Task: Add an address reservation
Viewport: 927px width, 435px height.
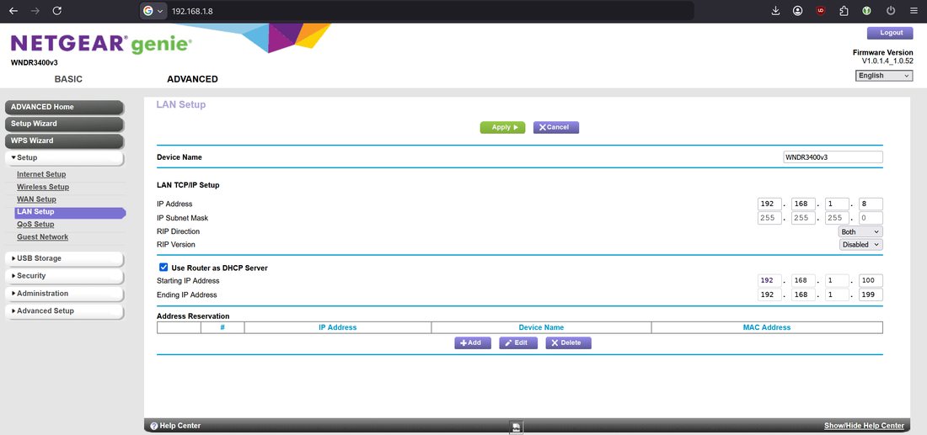Action: pos(473,343)
